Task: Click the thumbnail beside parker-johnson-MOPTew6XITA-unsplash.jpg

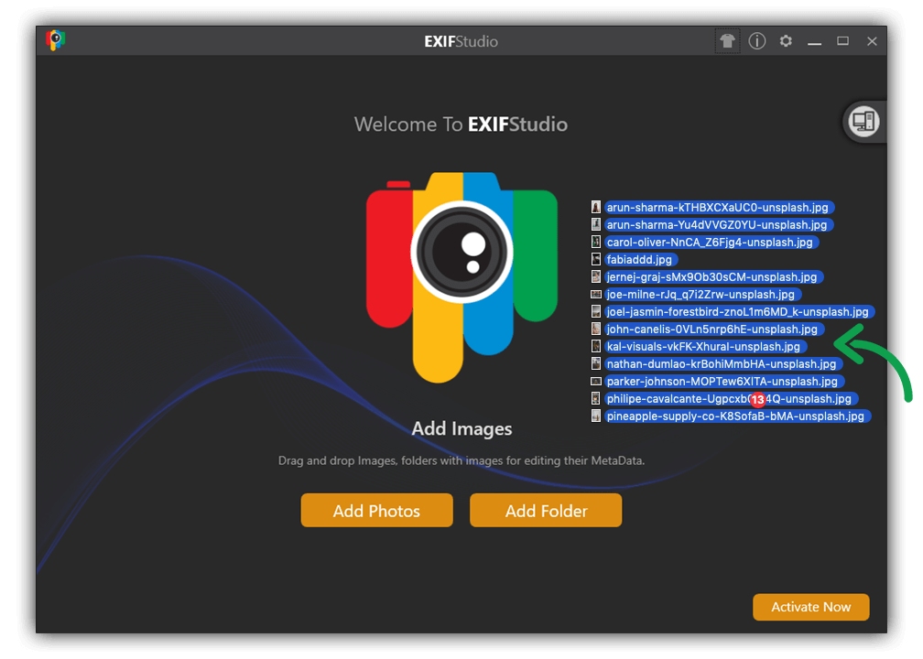Action: 596,381
